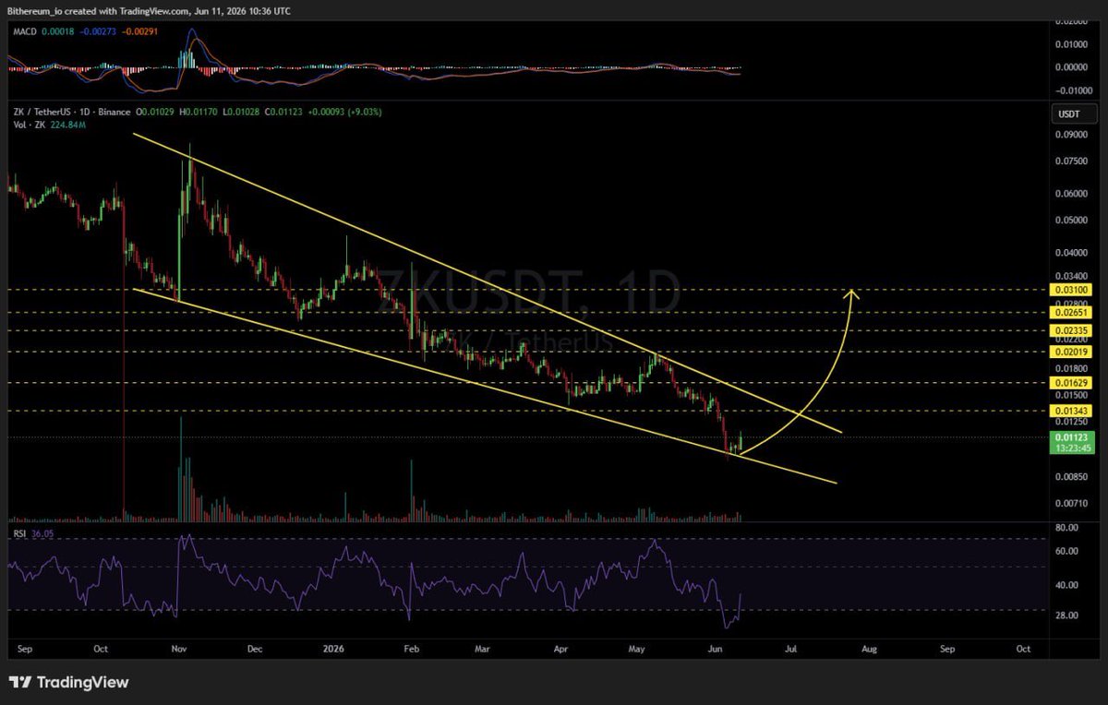
Task: Click 0.07500 on the price axis
Action: tap(1071, 161)
